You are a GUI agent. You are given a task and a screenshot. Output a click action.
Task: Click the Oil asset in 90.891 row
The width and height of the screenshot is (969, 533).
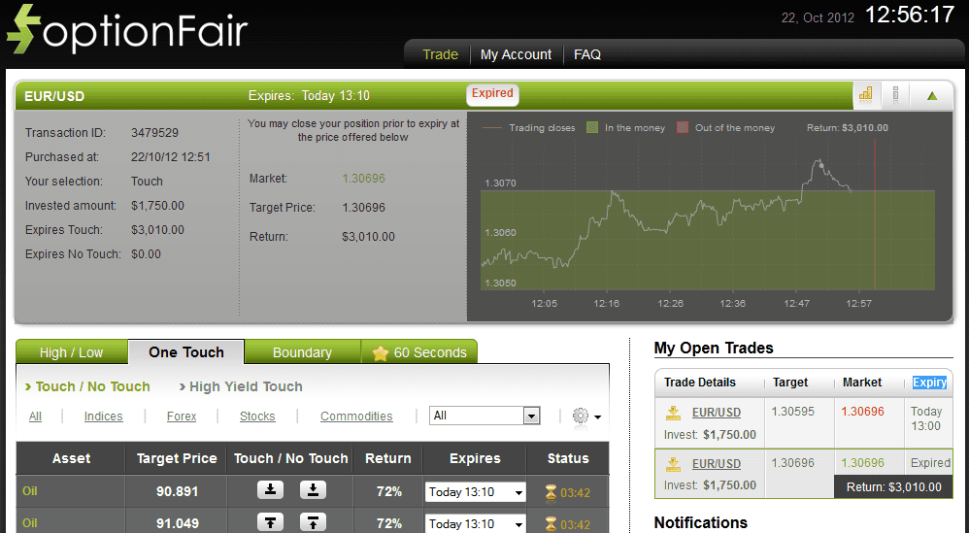click(x=30, y=491)
